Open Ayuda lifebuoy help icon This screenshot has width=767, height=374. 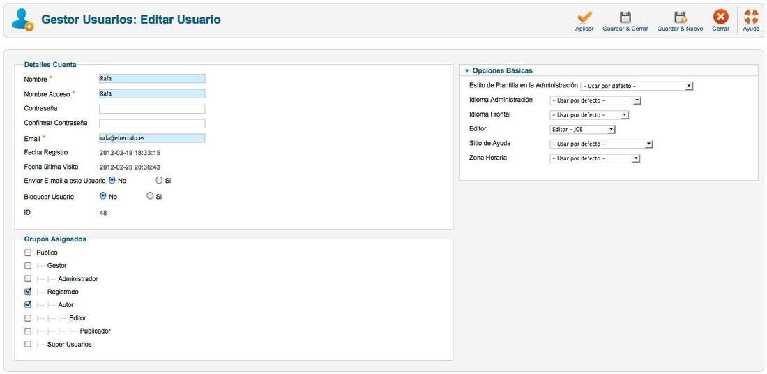(x=751, y=17)
